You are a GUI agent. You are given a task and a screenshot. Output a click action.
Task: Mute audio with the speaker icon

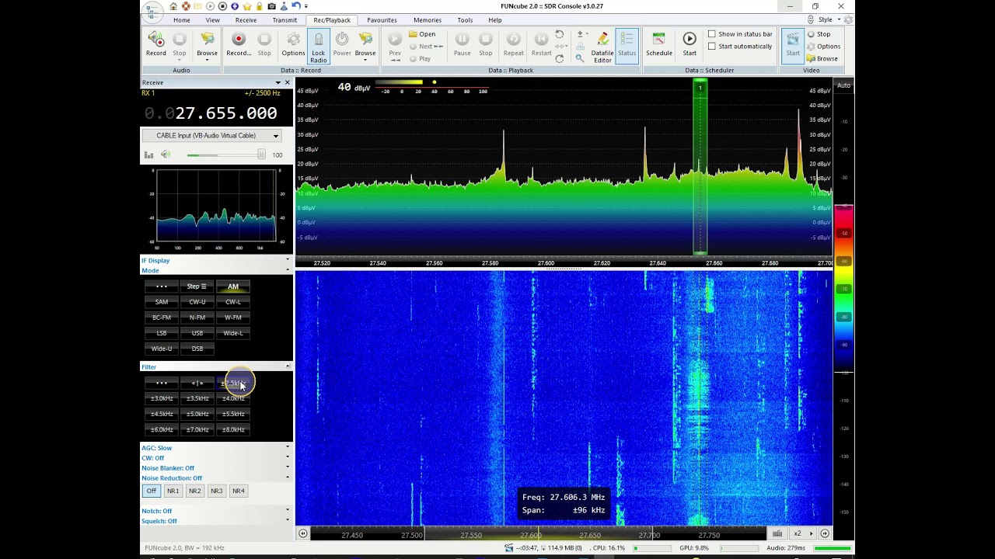[165, 155]
